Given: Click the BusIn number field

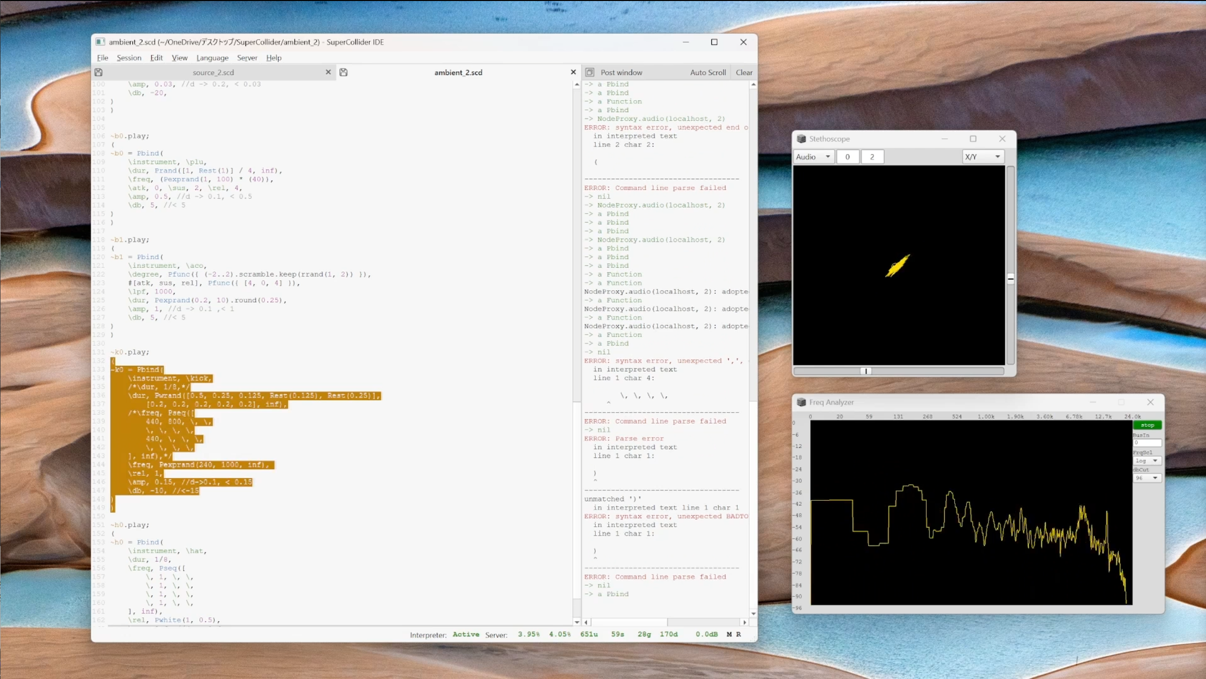Looking at the screenshot, I should coord(1147,443).
